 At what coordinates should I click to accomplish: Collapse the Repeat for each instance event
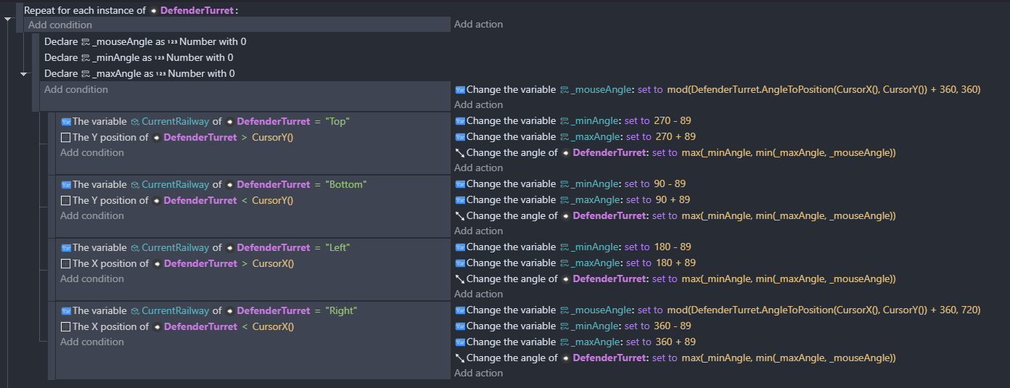coord(8,19)
